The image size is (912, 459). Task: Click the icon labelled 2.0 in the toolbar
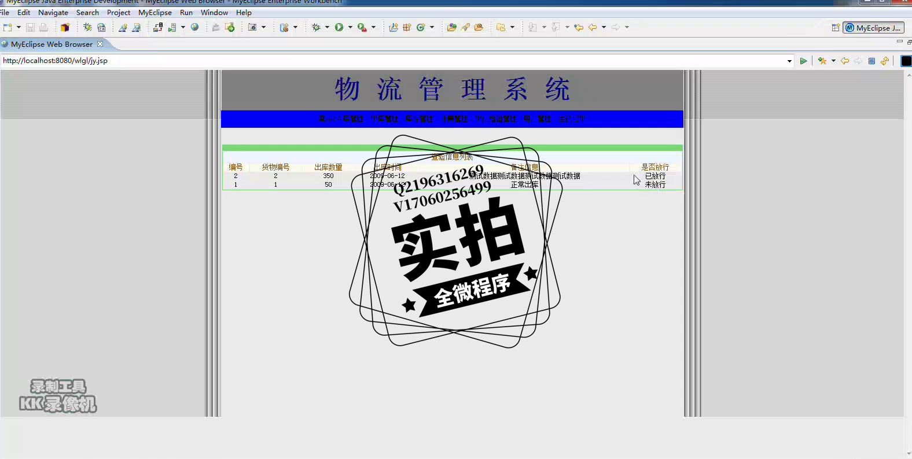pos(101,27)
